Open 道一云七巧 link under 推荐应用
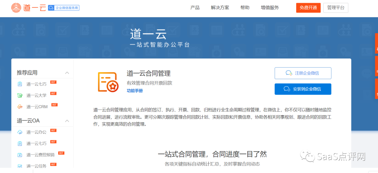The width and height of the screenshot is (378, 173). [x=36, y=84]
